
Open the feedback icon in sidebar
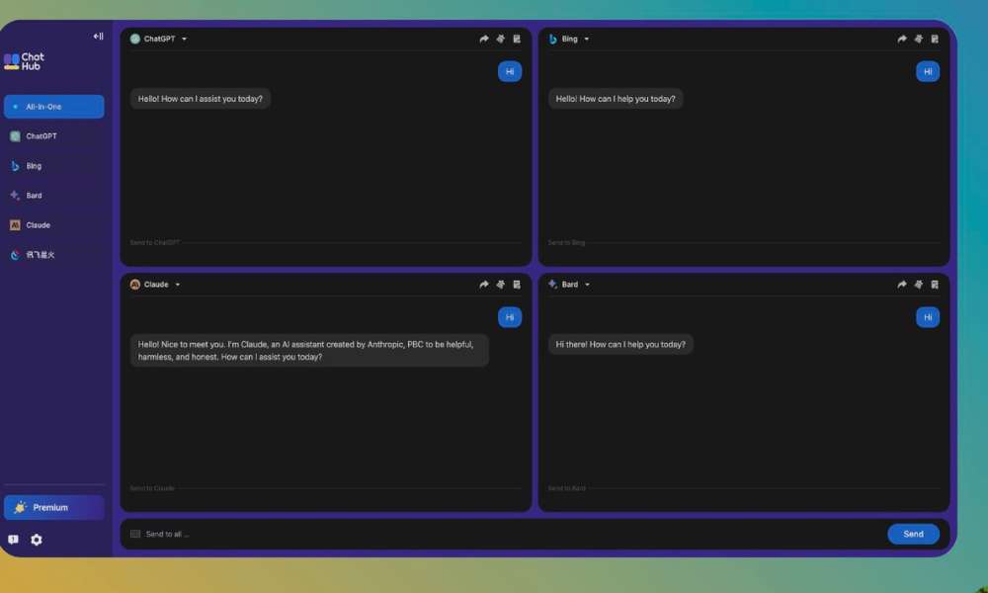click(13, 540)
